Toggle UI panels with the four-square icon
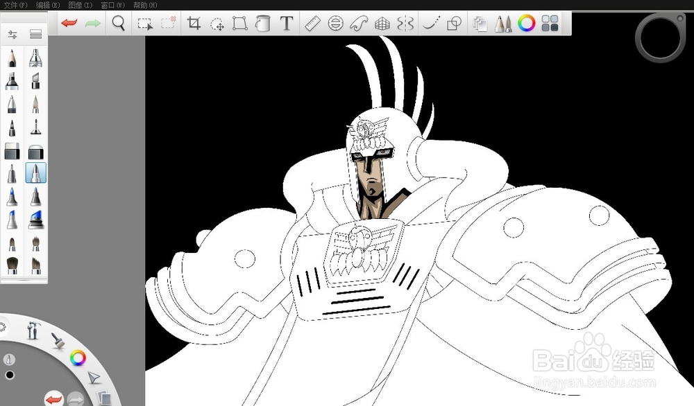694x406 pixels. coord(550,23)
